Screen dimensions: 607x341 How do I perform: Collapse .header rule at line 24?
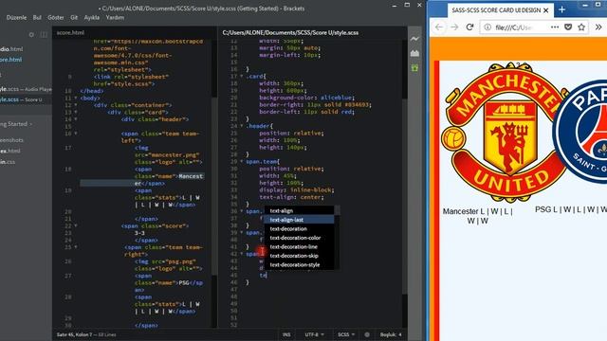point(242,126)
